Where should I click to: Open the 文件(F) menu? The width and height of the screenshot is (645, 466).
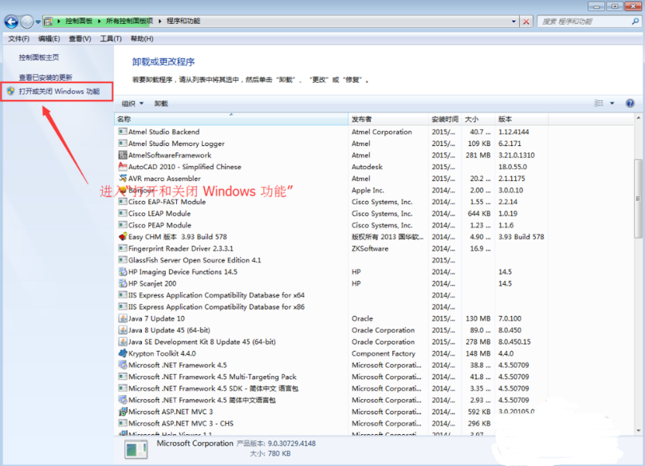pos(18,38)
